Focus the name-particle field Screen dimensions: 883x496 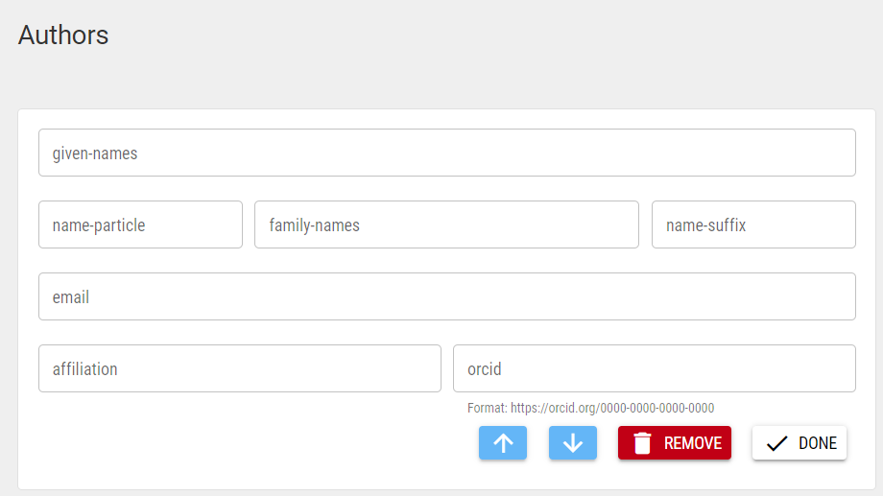[x=141, y=224]
